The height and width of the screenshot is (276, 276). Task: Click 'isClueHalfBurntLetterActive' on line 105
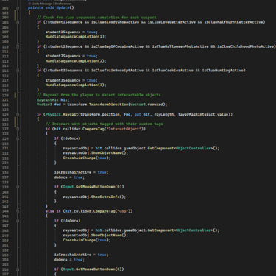click(234, 22)
